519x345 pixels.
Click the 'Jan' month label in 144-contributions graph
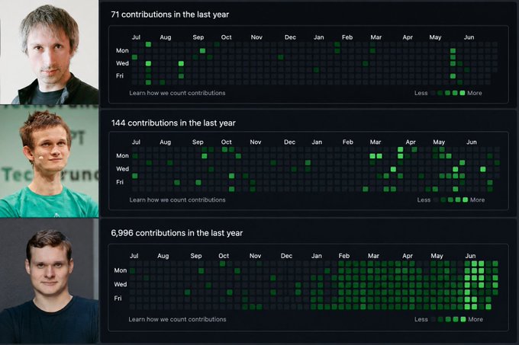[317, 142]
